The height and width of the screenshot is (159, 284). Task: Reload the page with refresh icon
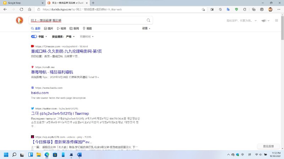pos(21,10)
